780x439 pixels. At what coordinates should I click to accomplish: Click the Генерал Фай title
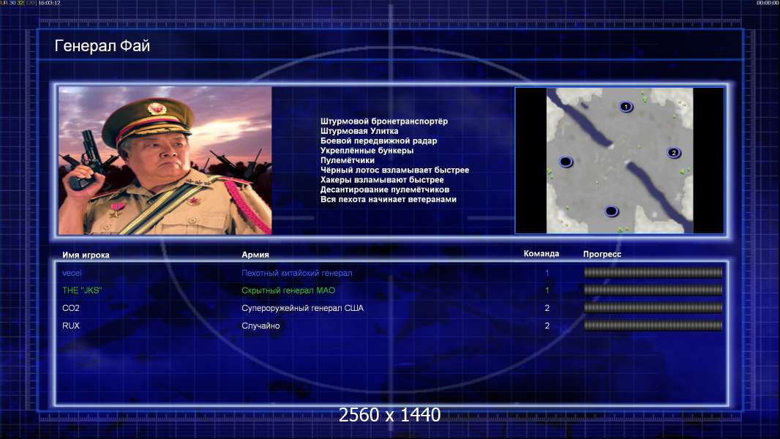(x=102, y=46)
